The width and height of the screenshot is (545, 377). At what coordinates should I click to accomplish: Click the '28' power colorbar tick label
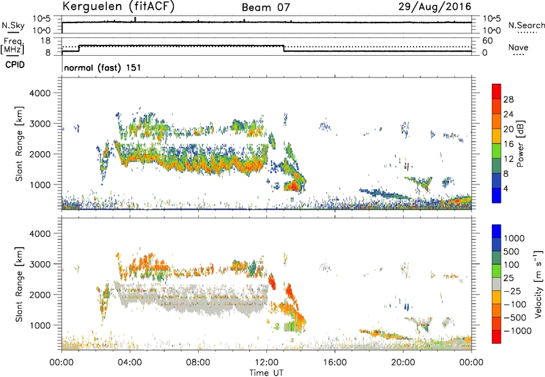[508, 99]
